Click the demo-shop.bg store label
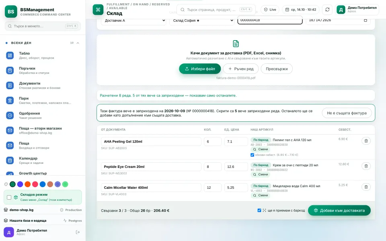Image resolution: width=386 pixels, height=241 pixels. click(x=21, y=210)
